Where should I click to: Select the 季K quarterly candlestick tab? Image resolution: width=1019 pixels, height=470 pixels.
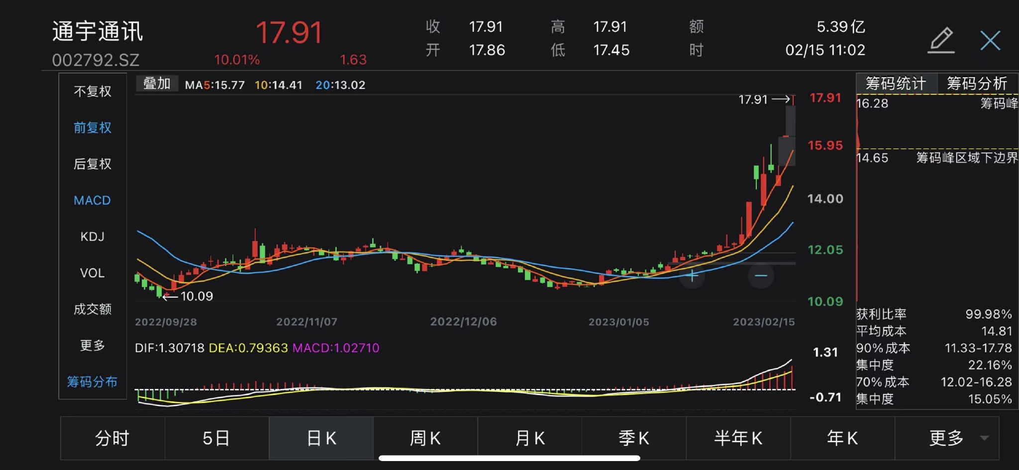634,438
